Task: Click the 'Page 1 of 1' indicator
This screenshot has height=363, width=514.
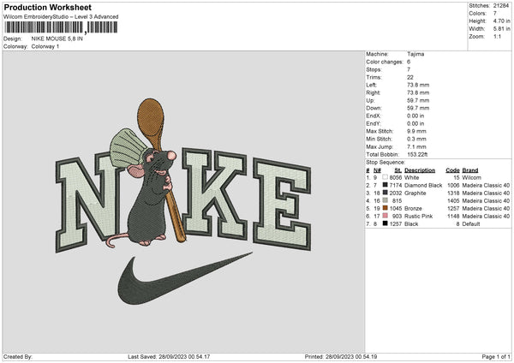Action: (x=496, y=356)
